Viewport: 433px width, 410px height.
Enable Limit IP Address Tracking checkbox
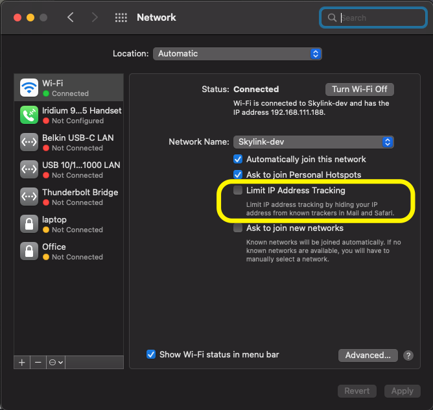(238, 190)
